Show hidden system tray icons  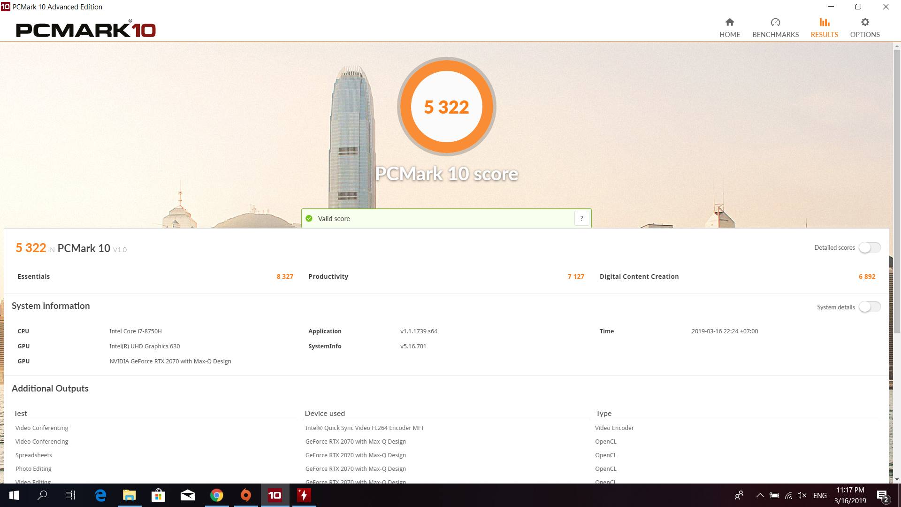[x=760, y=495]
